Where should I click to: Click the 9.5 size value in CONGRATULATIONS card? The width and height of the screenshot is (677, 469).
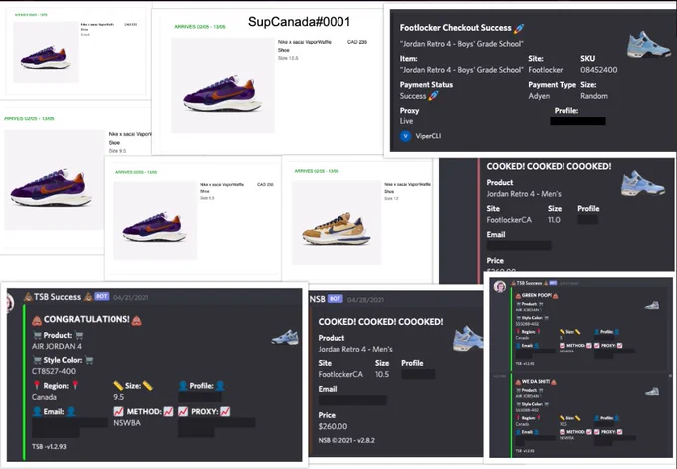click(118, 397)
